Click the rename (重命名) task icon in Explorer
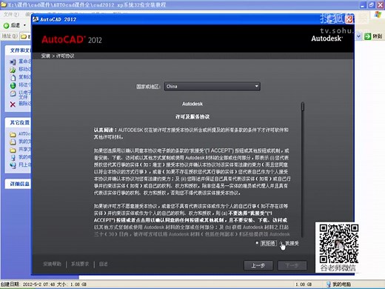This screenshot has height=289, width=385. click(13, 62)
